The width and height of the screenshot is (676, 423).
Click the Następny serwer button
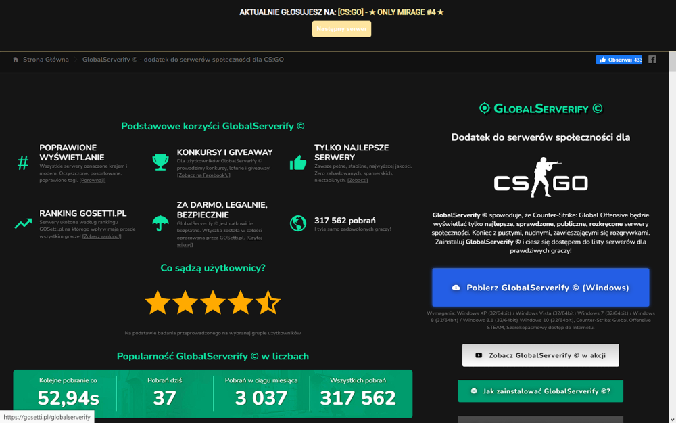[341, 29]
